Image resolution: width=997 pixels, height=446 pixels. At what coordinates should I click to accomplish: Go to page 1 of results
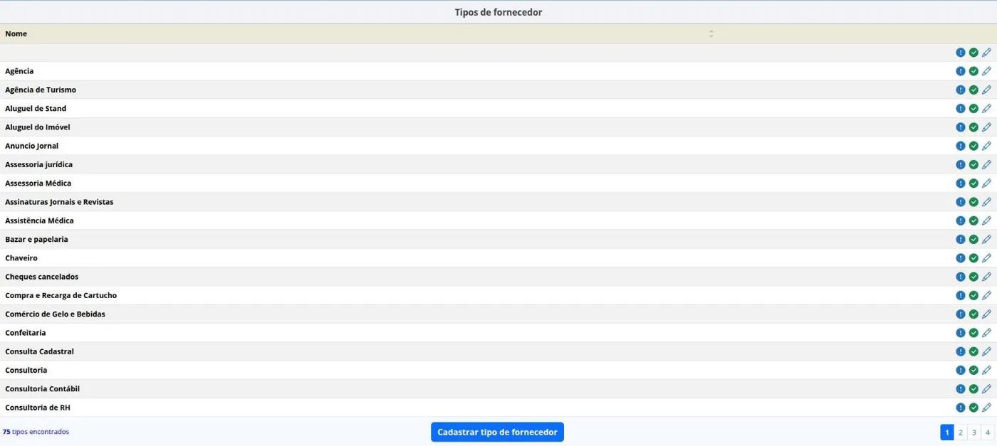[x=947, y=432]
